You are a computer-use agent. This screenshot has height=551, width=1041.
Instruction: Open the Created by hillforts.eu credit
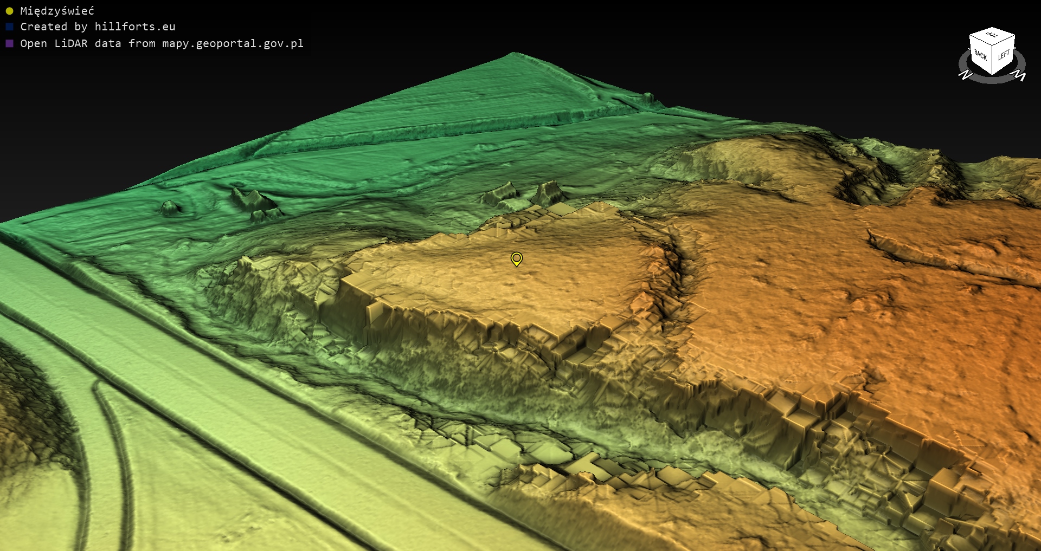coord(98,27)
